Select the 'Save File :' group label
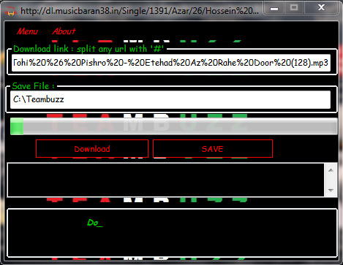 click(x=34, y=86)
